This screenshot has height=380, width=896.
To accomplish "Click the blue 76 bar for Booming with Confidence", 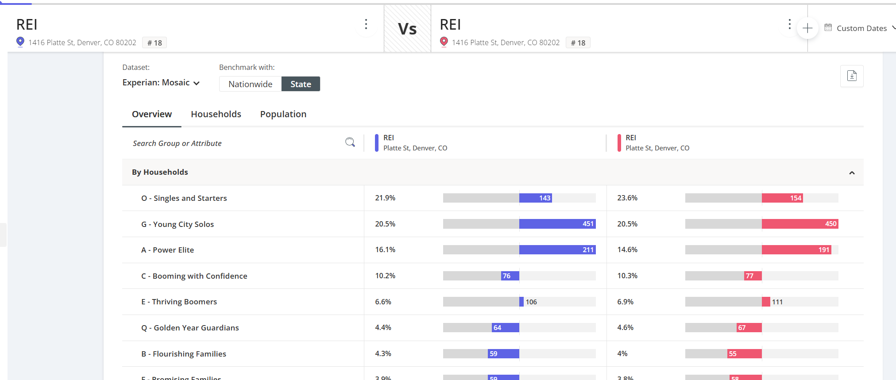I will (x=510, y=276).
